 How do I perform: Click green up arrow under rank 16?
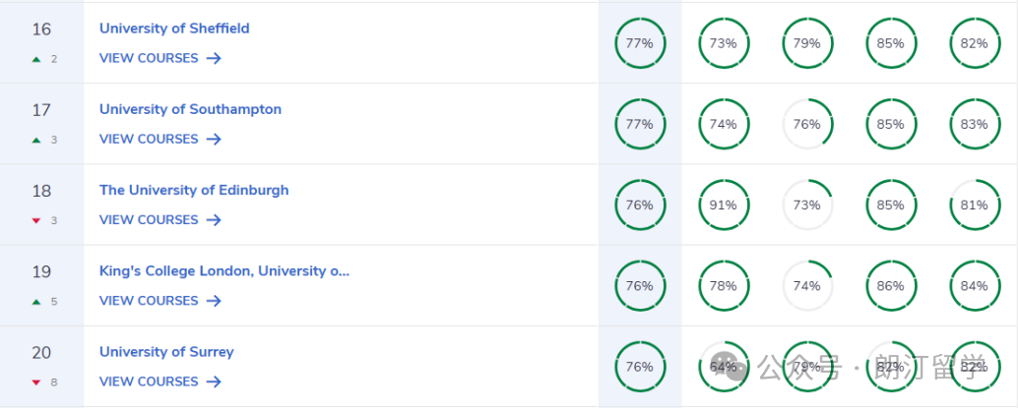click(37, 59)
